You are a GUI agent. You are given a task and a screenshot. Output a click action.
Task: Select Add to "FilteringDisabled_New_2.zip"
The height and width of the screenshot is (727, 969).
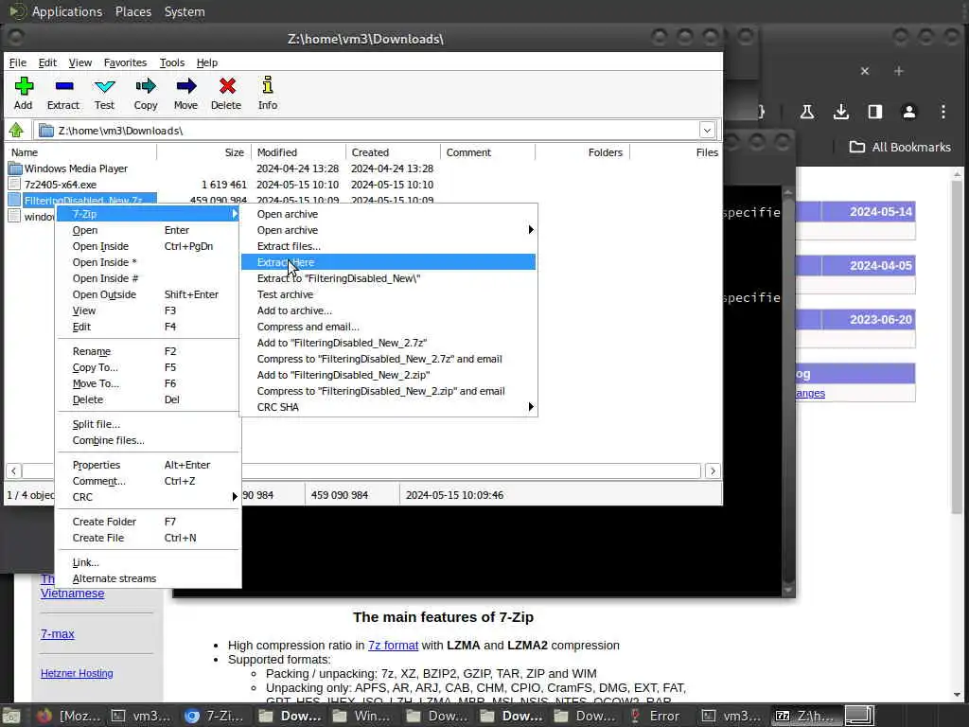(388, 375)
